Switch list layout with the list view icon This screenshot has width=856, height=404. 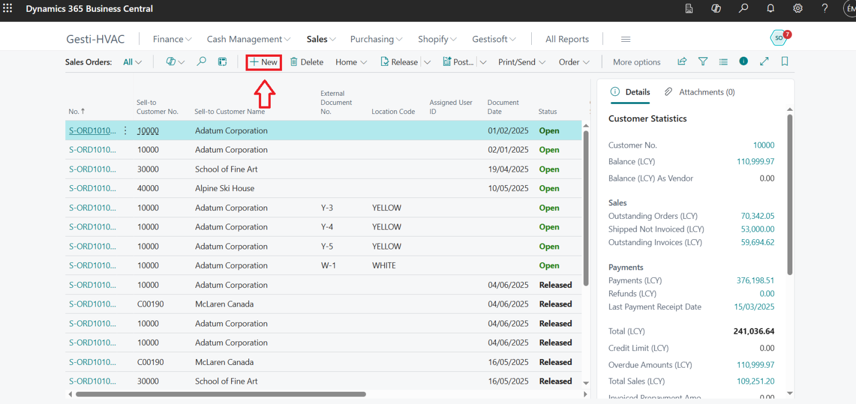pyautogui.click(x=723, y=62)
